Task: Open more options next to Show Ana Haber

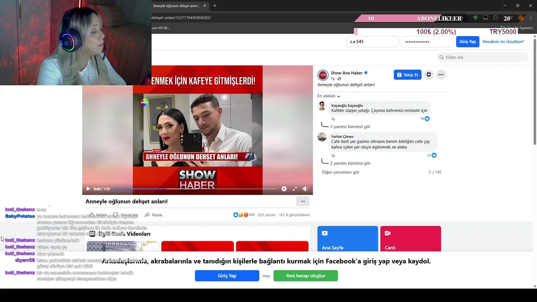Action: click(441, 75)
